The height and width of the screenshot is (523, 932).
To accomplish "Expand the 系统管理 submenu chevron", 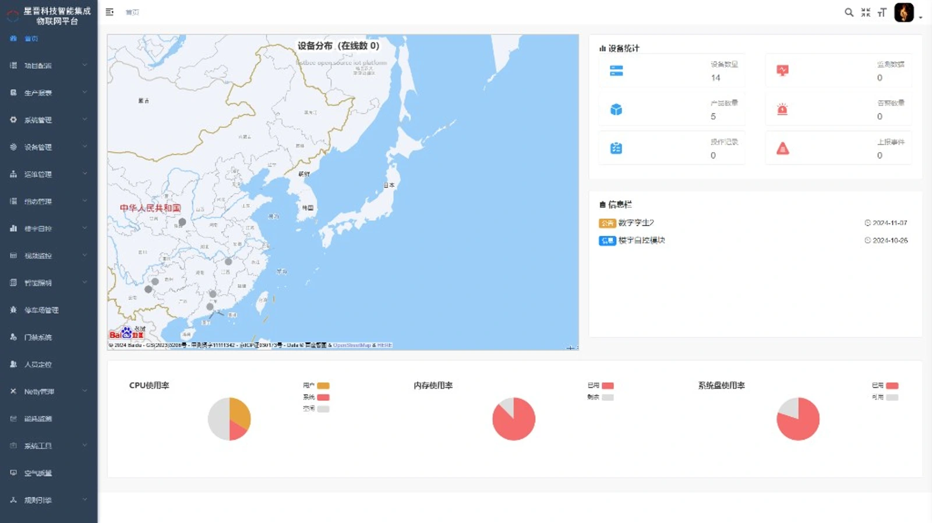I will tap(85, 119).
